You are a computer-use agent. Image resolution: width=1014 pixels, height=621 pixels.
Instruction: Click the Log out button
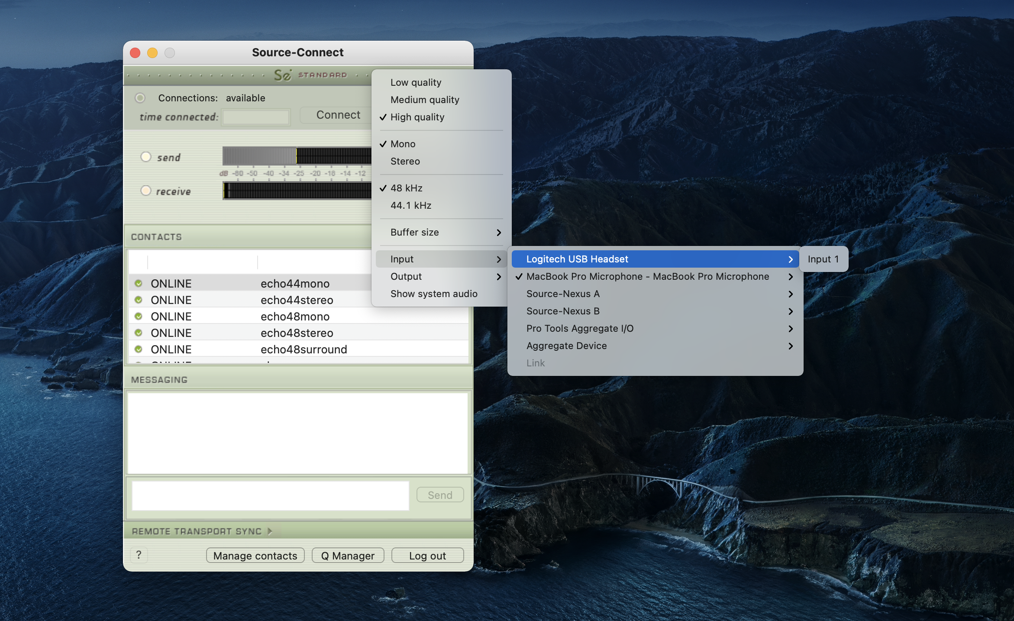point(427,556)
